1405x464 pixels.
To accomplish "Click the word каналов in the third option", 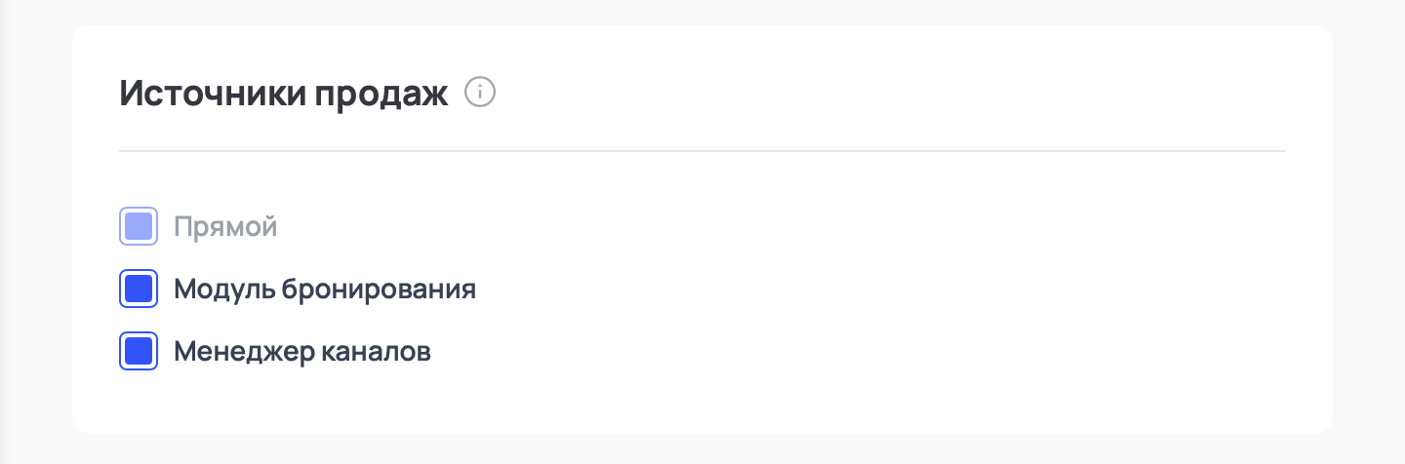I will (376, 351).
